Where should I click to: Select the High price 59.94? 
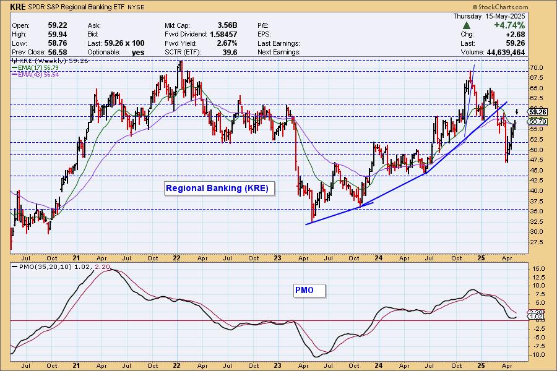[x=58, y=35]
